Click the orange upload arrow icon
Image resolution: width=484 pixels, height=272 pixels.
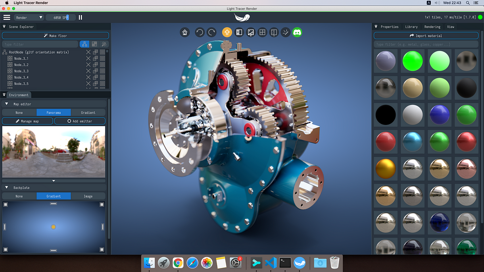click(227, 33)
